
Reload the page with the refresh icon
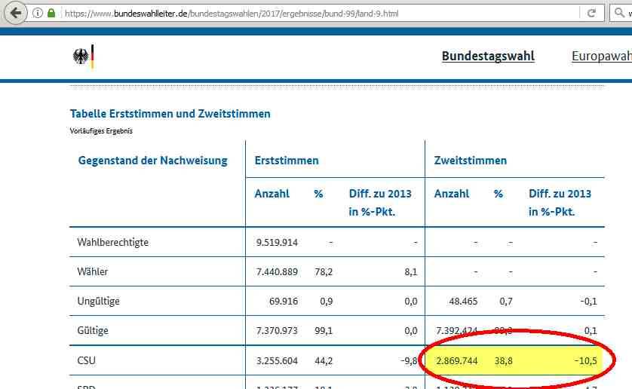(591, 13)
